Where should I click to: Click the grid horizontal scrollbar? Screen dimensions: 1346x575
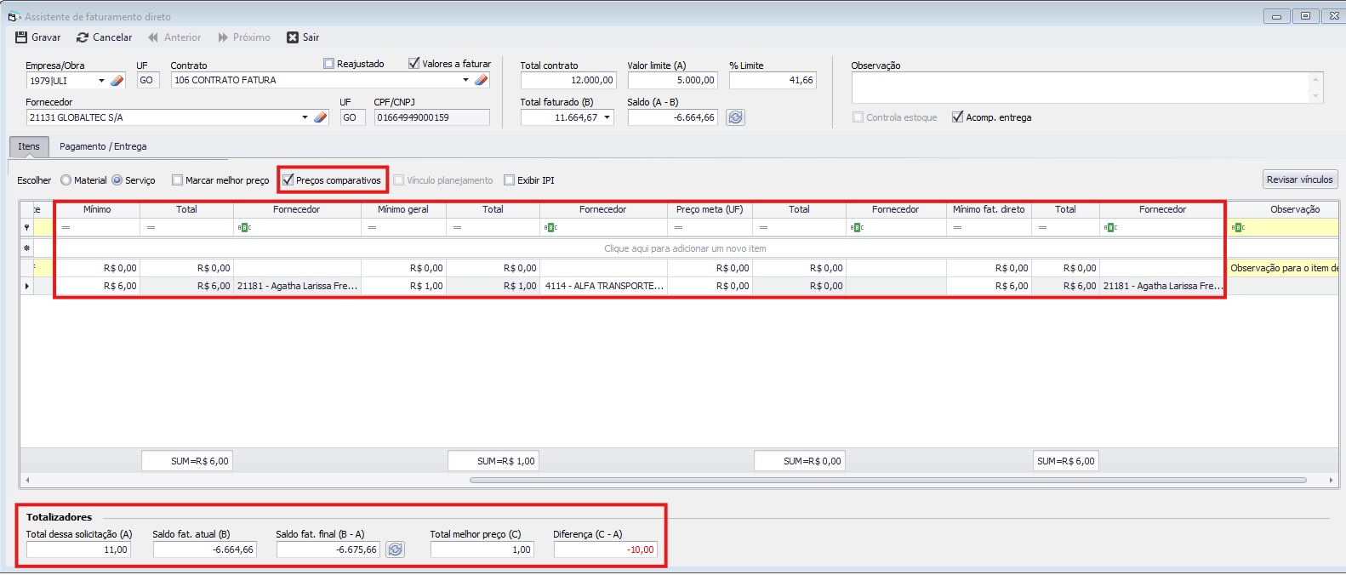tap(887, 480)
